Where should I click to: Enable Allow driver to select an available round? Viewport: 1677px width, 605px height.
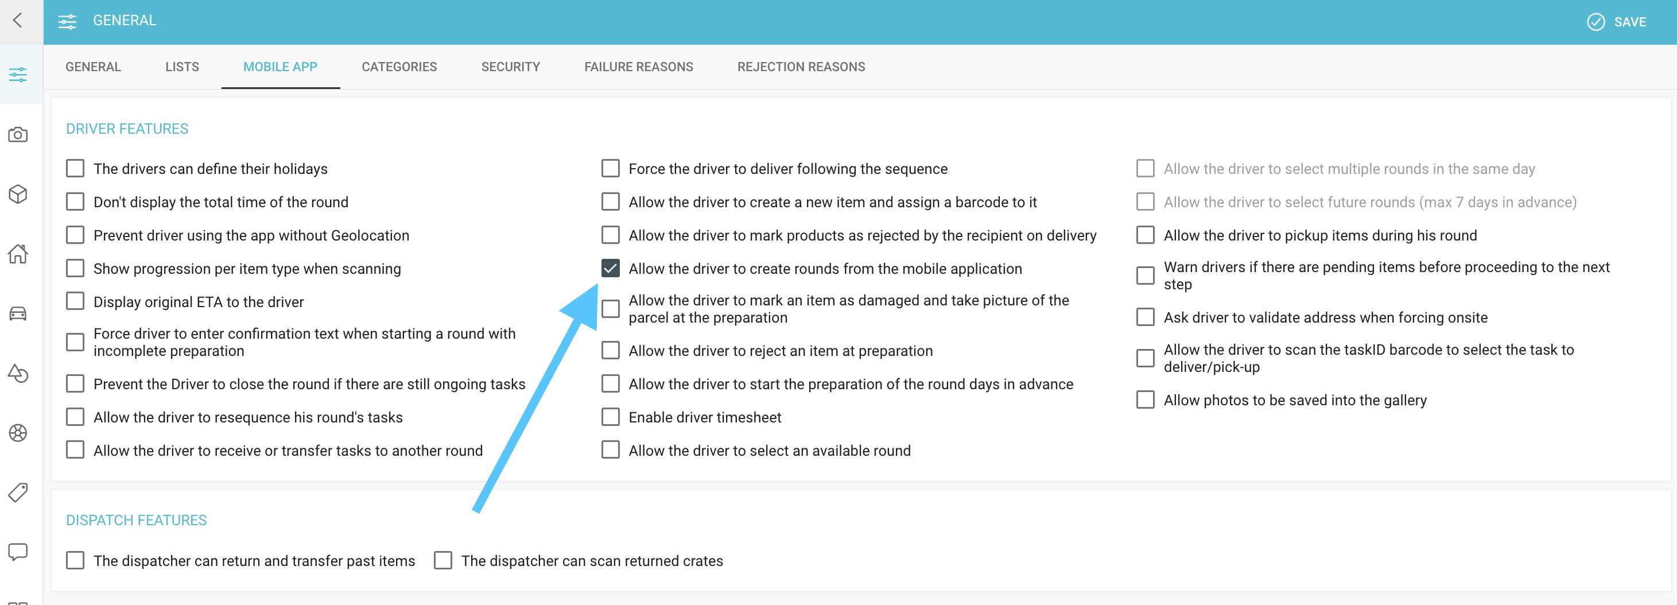[611, 451]
